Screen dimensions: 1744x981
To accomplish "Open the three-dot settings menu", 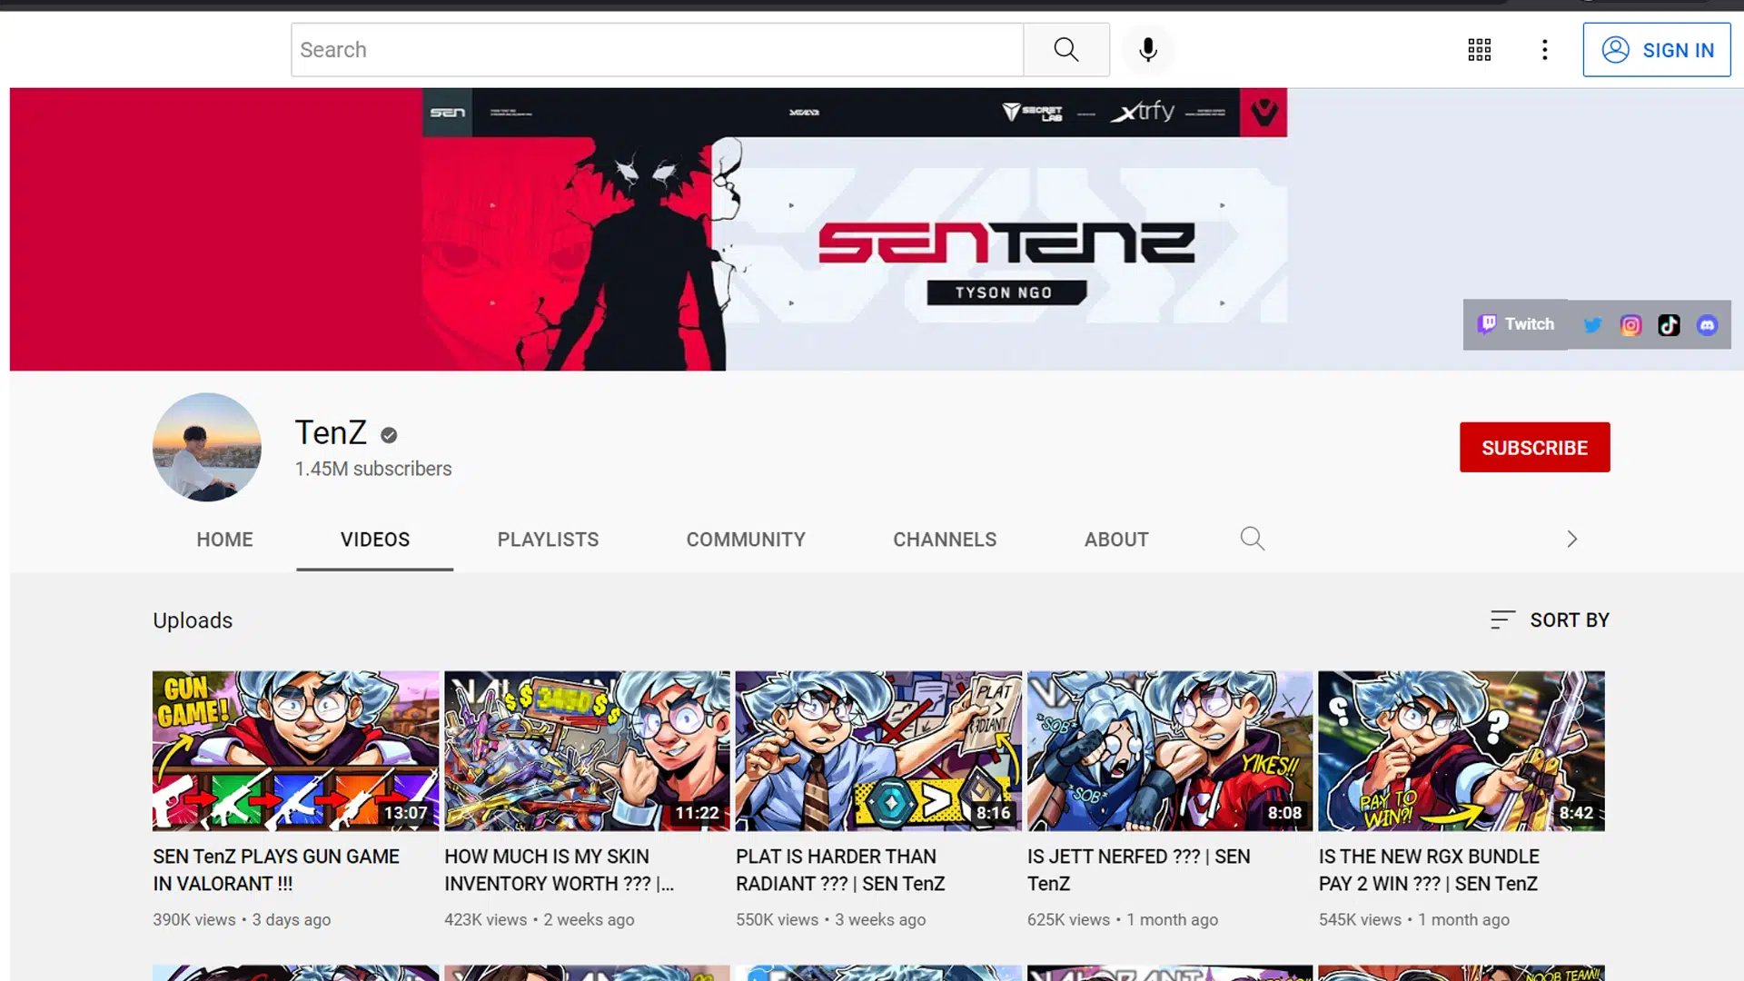I will (1544, 50).
